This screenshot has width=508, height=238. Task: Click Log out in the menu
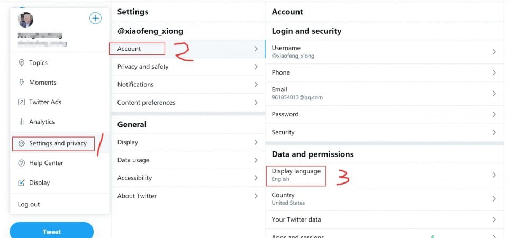(x=29, y=204)
